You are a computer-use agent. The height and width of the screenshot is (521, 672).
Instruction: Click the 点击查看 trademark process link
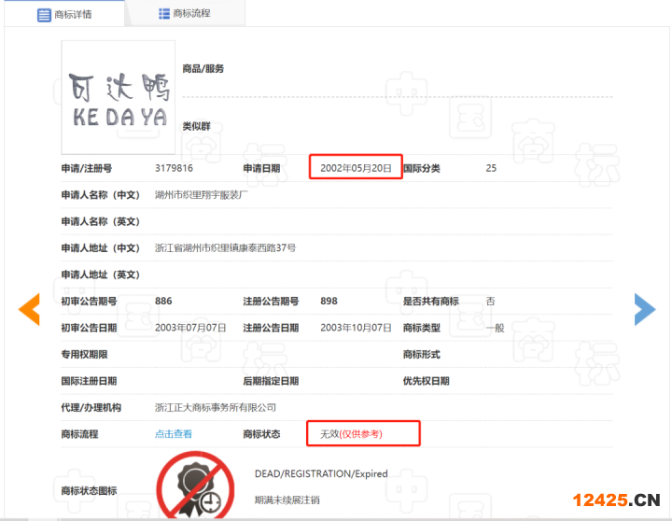point(174,434)
